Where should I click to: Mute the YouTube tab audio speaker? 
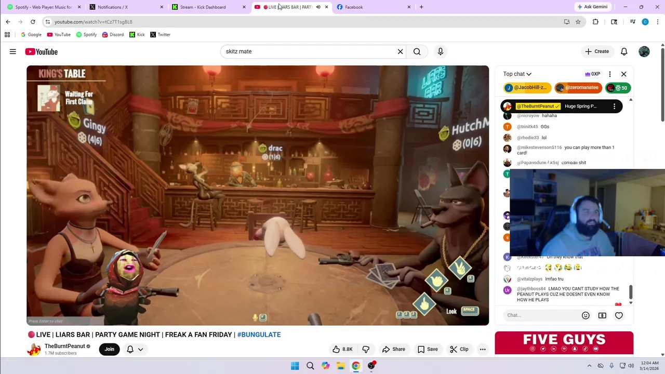(318, 7)
